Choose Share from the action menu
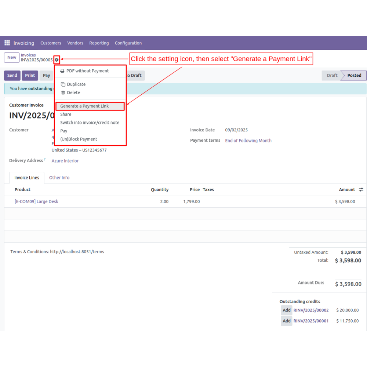 pos(66,115)
